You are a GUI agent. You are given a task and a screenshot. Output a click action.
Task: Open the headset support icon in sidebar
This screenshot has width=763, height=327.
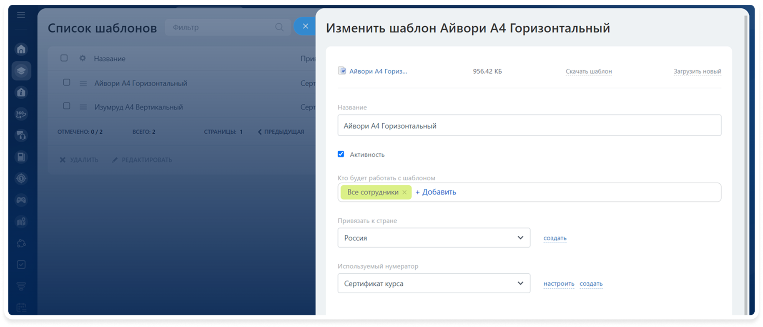coord(21,135)
